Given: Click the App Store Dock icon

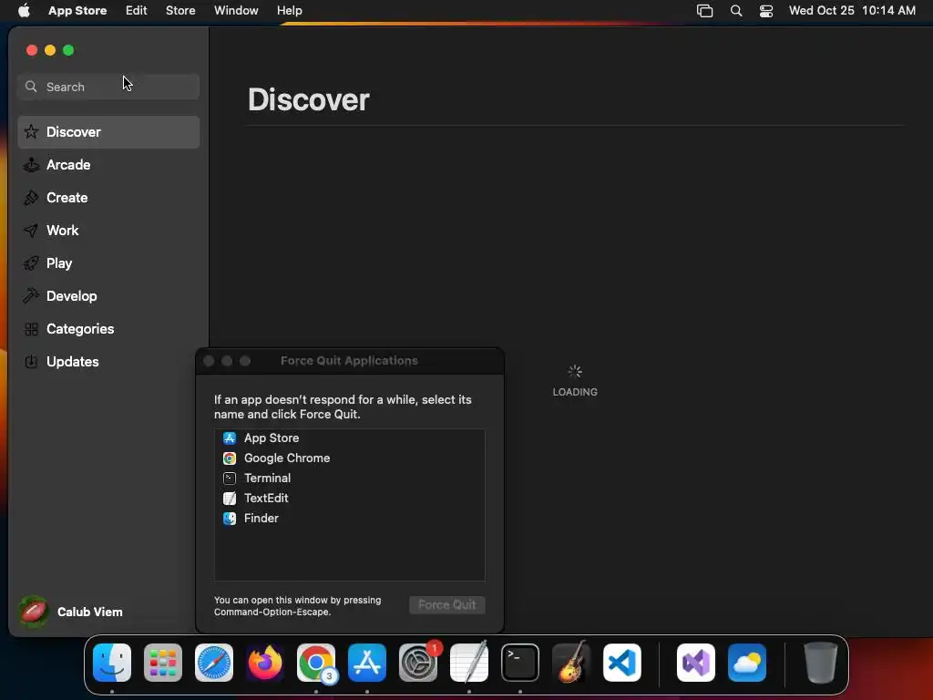Looking at the screenshot, I should (367, 663).
